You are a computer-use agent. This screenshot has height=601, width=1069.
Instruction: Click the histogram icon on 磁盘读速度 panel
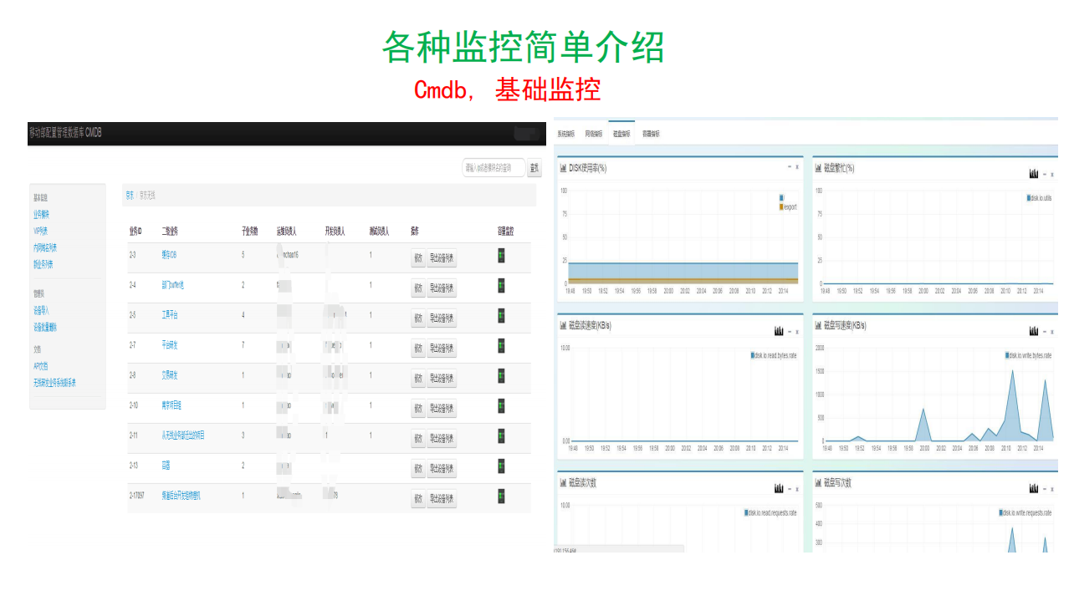[x=778, y=329]
